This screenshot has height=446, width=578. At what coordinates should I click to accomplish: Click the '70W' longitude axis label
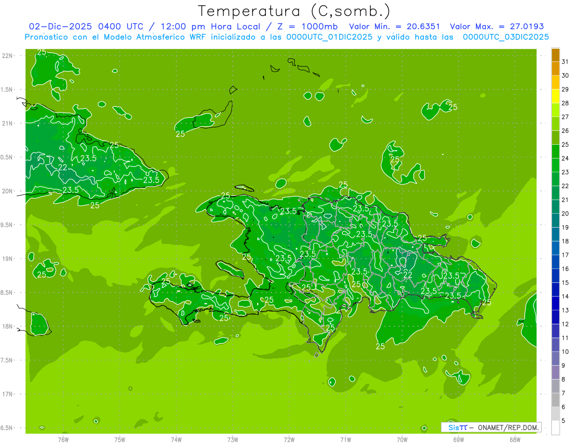point(402,439)
